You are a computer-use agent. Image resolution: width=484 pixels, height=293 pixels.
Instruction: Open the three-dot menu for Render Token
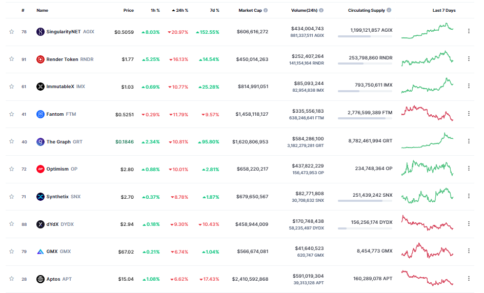469,58
